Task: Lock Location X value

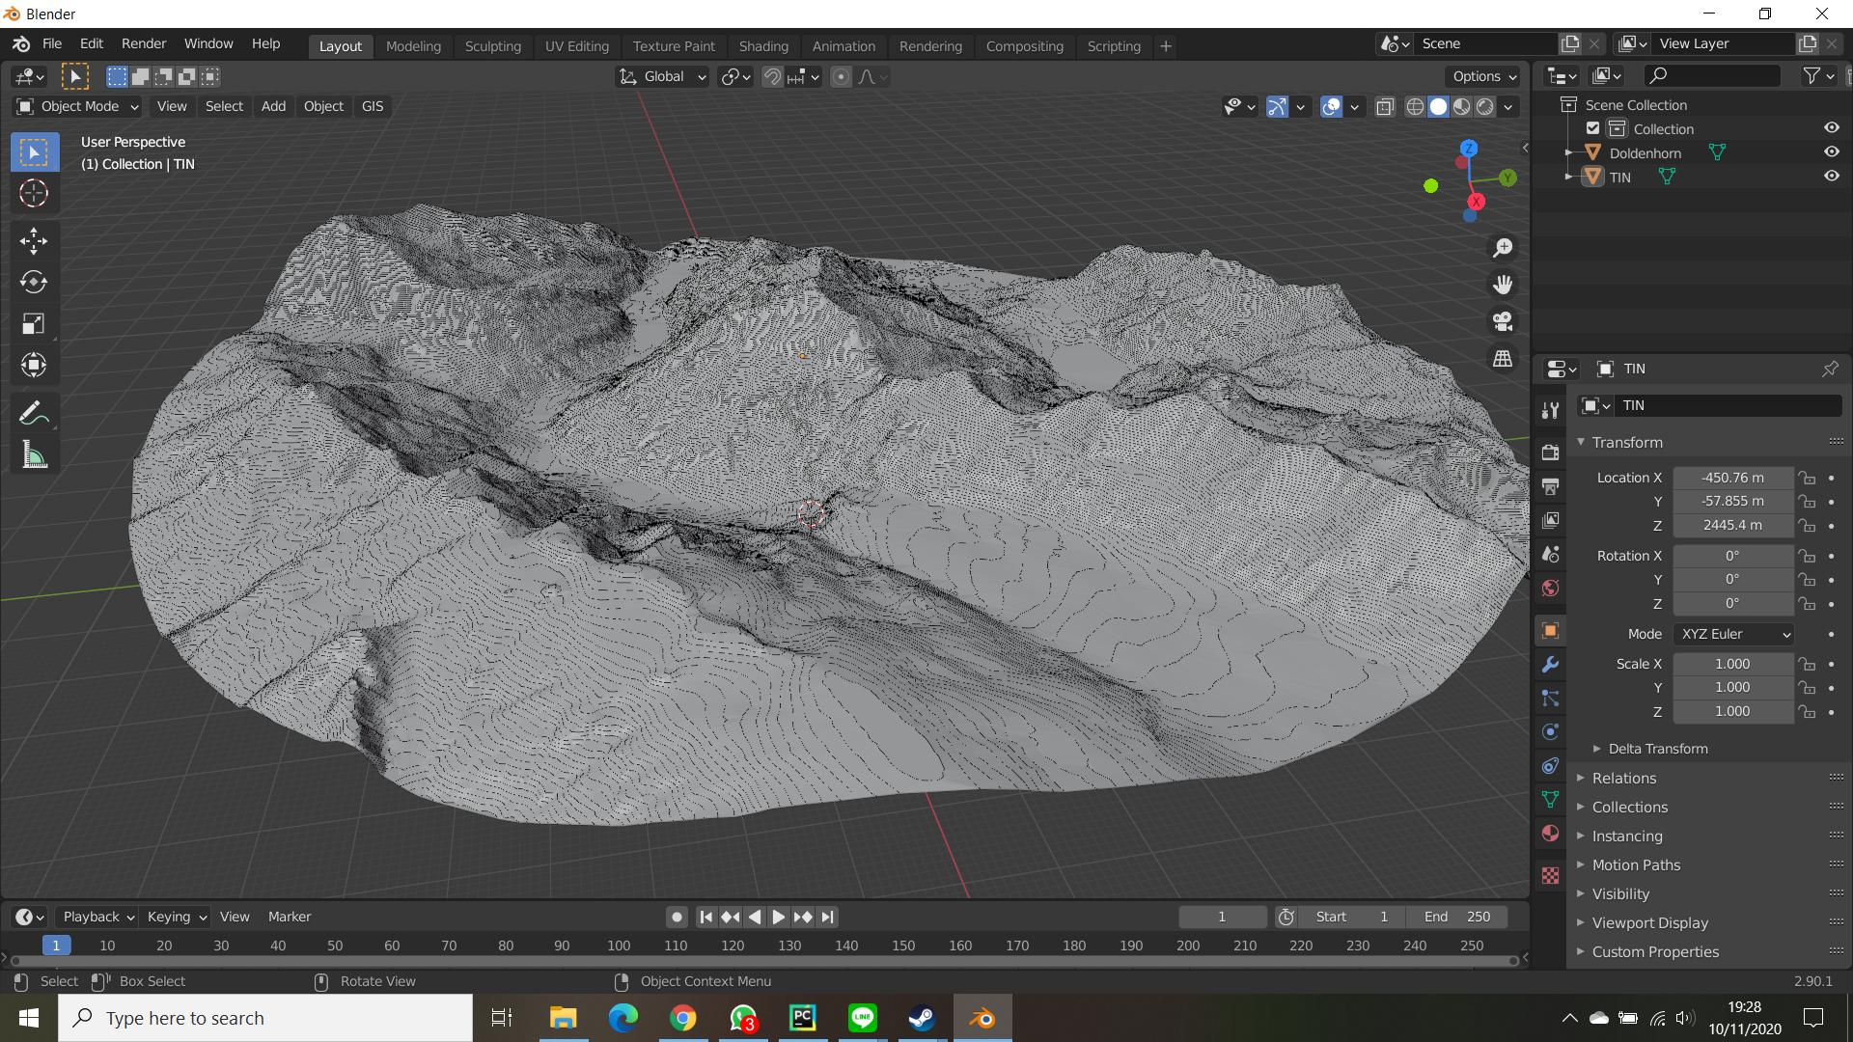Action: (x=1807, y=478)
